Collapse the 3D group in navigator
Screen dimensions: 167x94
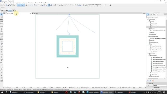148,44
